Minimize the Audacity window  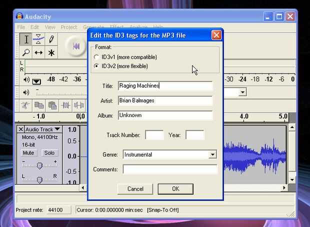268,16
